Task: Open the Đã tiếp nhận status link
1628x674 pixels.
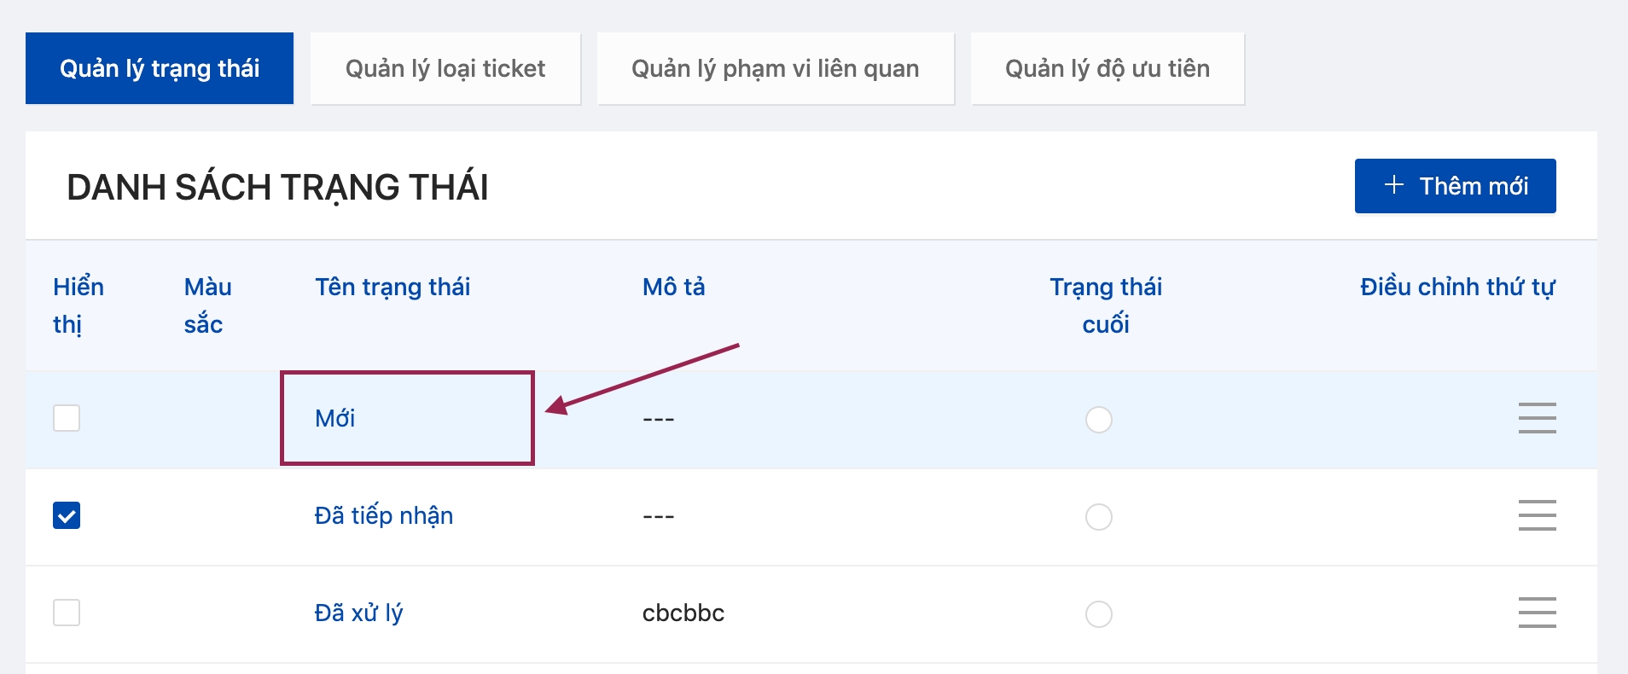Action: (x=383, y=515)
